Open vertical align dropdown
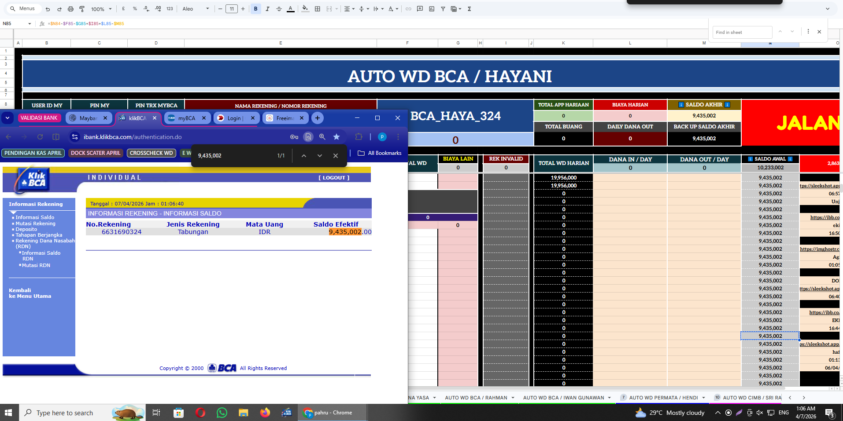843x421 pixels. pos(363,9)
